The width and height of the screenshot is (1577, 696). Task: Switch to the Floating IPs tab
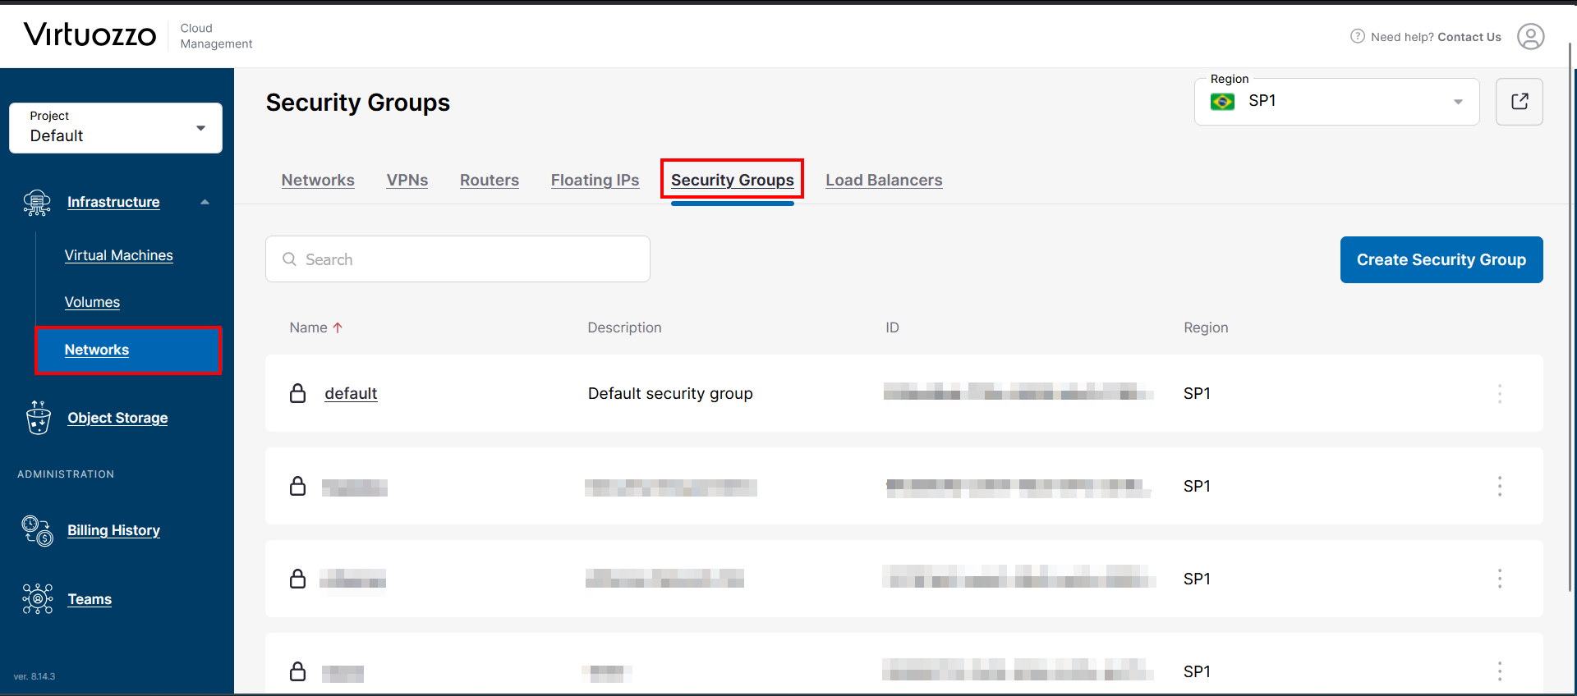(595, 180)
